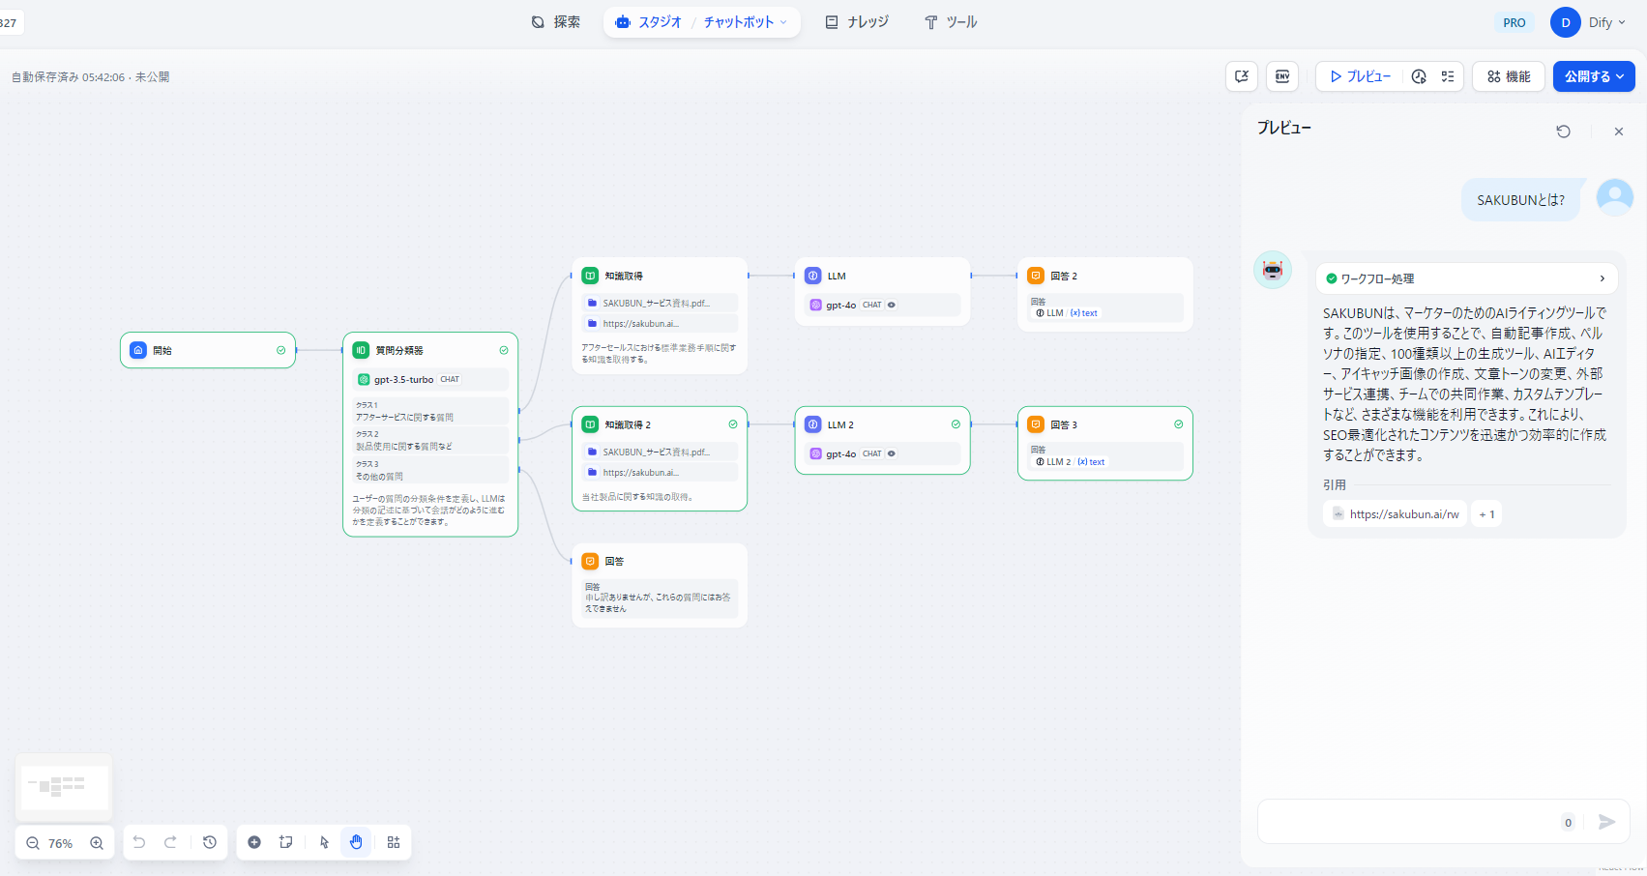This screenshot has height=876, width=1647.
Task: Click the 申し訳ありません reply text in 回答
Action: click(x=658, y=603)
